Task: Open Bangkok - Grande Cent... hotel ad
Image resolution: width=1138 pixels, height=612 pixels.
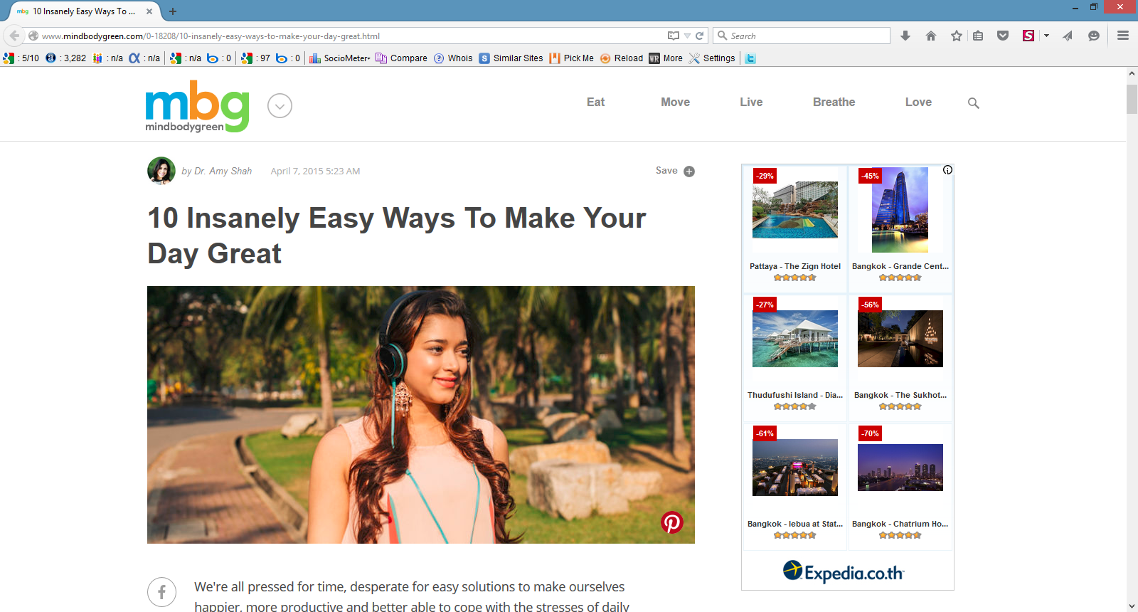Action: [900, 228]
